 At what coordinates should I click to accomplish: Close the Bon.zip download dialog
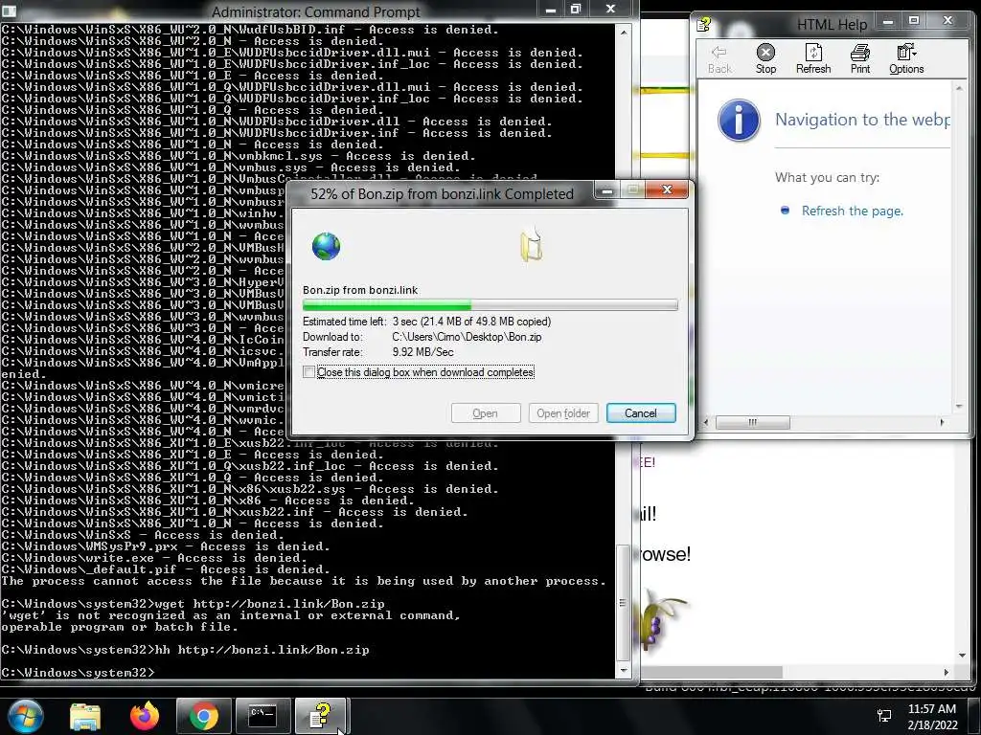(x=667, y=189)
